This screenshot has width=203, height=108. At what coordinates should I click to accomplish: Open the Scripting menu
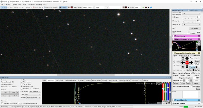click(39, 5)
